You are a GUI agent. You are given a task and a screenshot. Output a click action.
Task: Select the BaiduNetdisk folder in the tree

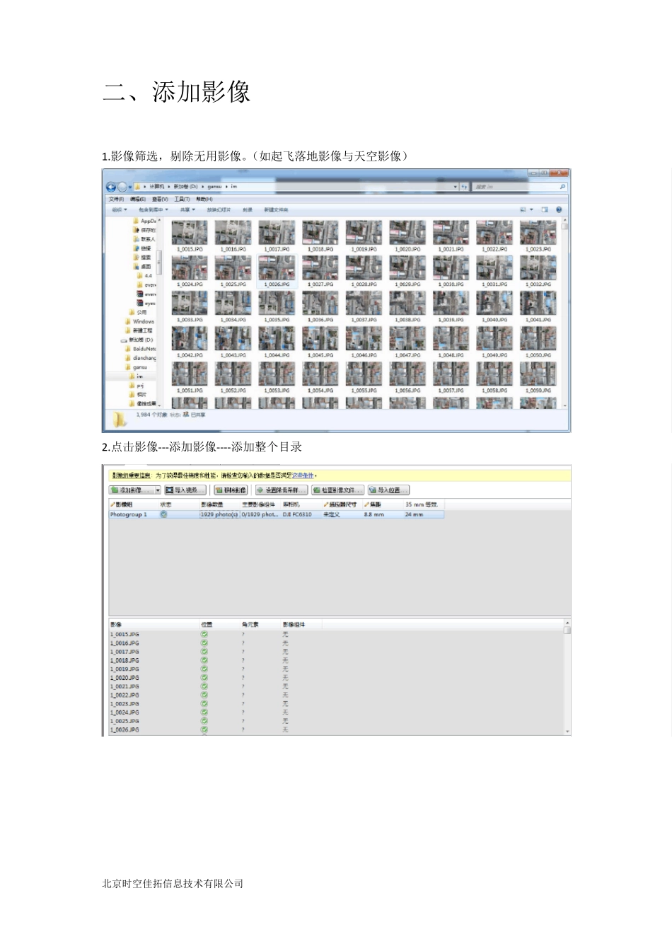click(141, 349)
